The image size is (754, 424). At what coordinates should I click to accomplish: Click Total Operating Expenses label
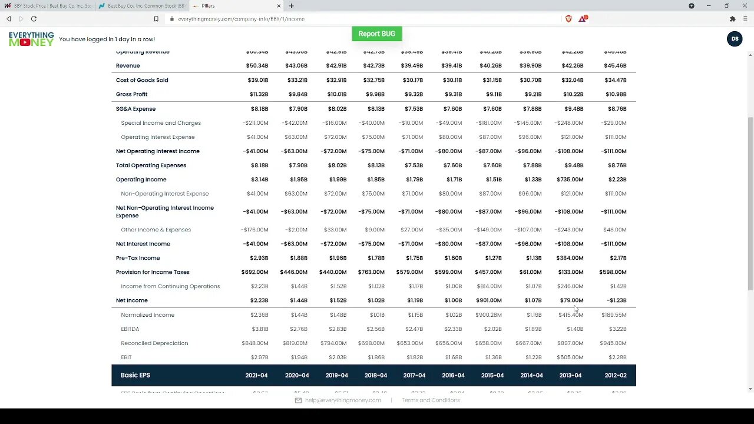pyautogui.click(x=151, y=165)
